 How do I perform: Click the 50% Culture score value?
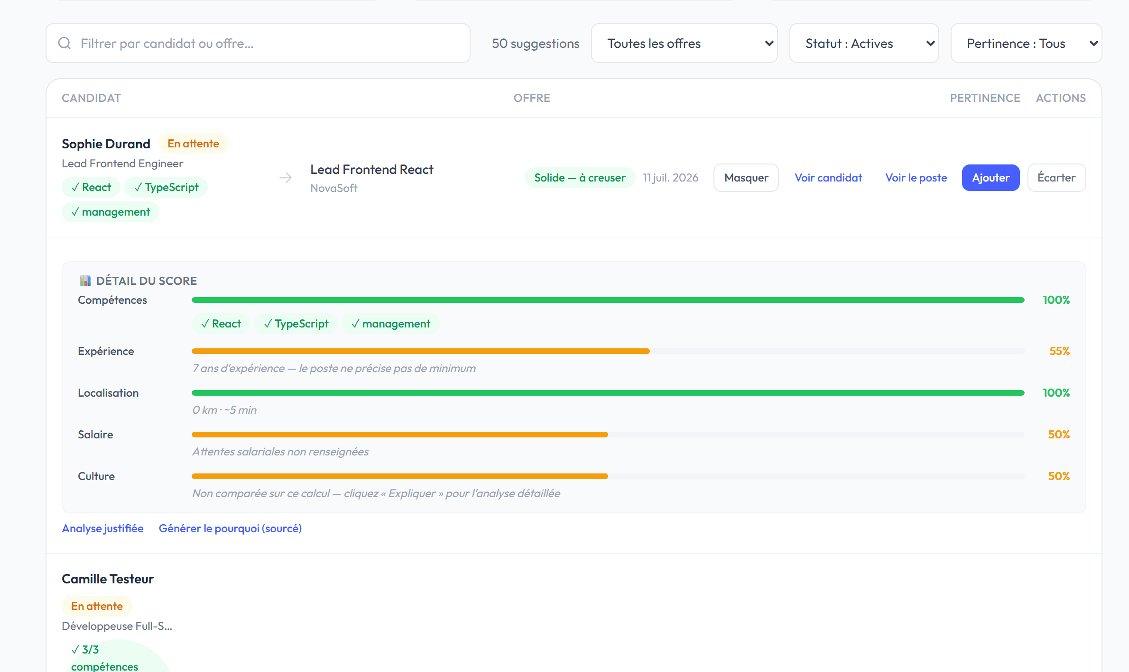[x=1059, y=476]
